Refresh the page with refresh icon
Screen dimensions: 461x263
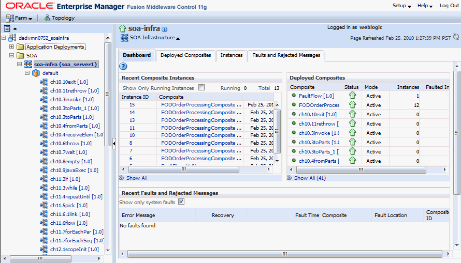(x=456, y=37)
